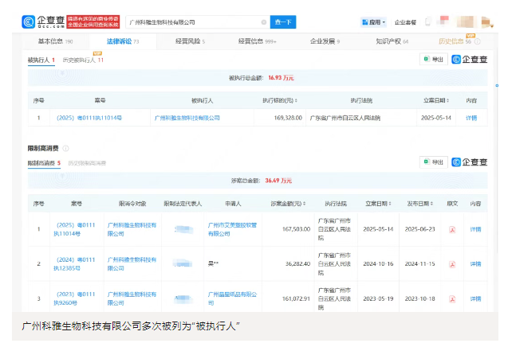The image size is (508, 347).
Task: Export the 被执行人 table with 导出
Action: [435, 59]
